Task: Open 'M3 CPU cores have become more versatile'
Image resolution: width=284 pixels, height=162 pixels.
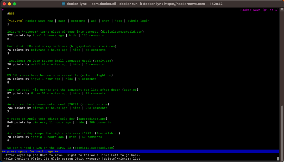Action: [x=43, y=75]
